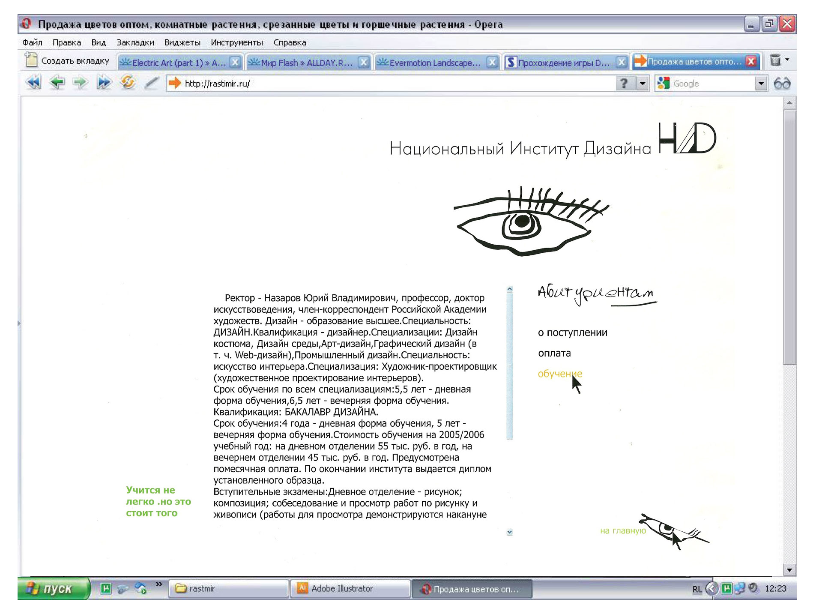Click the Google search field
Screen dimensions: 816x614
point(712,83)
